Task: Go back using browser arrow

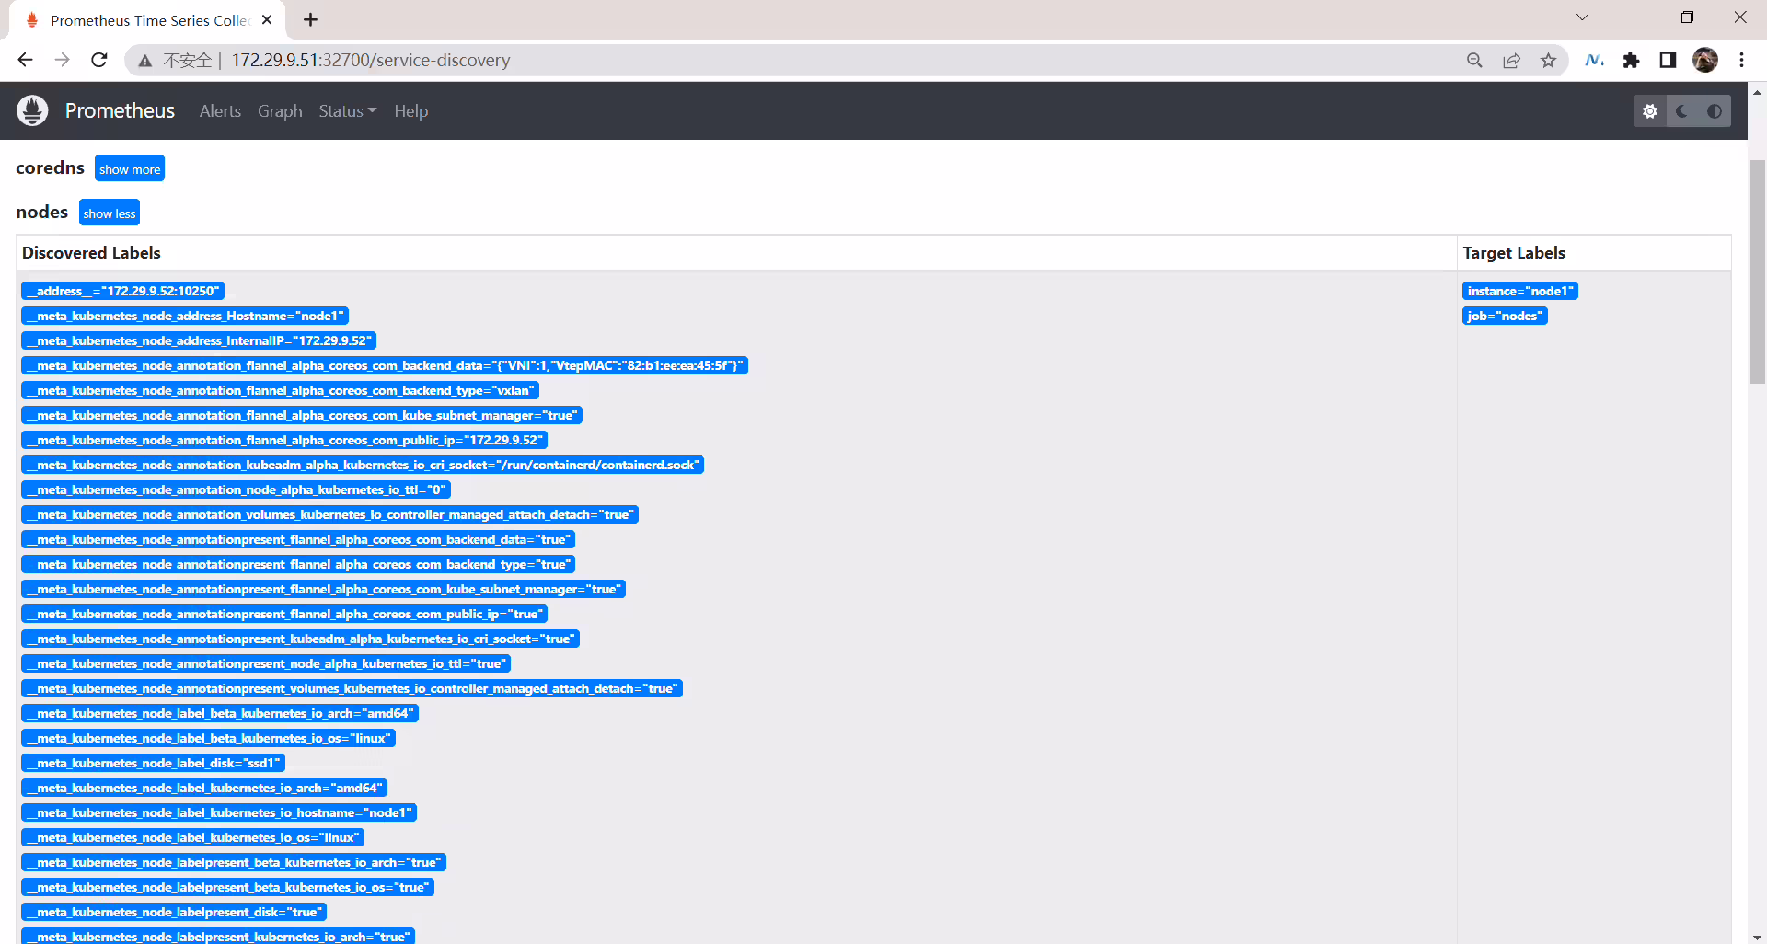Action: coord(25,60)
